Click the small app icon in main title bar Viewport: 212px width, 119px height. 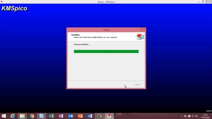point(2,2)
